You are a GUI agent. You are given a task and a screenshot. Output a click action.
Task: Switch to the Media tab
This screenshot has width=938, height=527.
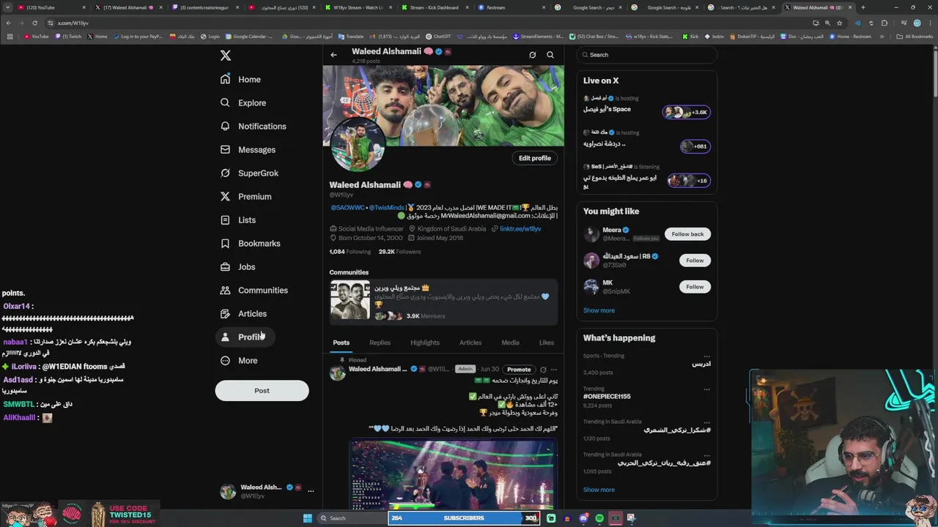pos(510,343)
